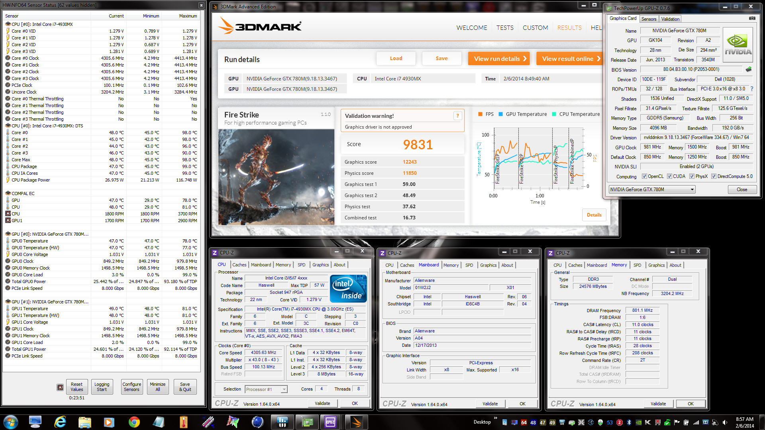Click the 9831 score value

pos(418,145)
